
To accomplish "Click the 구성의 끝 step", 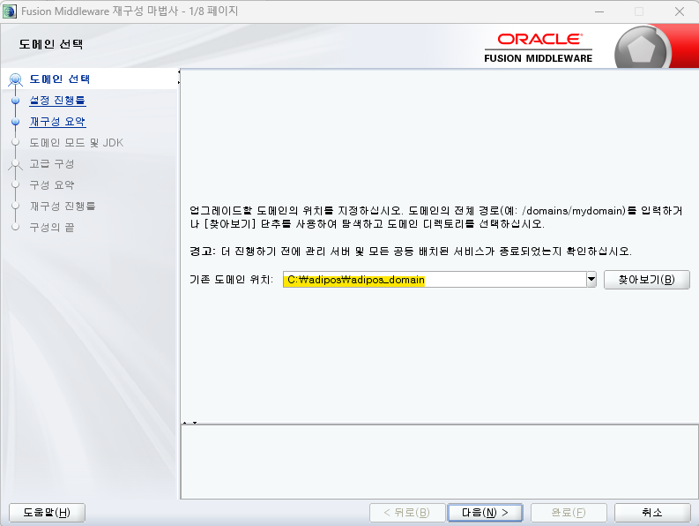I will click(x=52, y=228).
